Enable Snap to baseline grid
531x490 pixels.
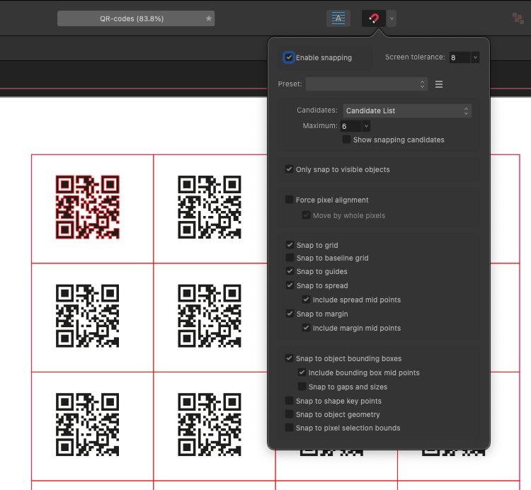point(290,258)
